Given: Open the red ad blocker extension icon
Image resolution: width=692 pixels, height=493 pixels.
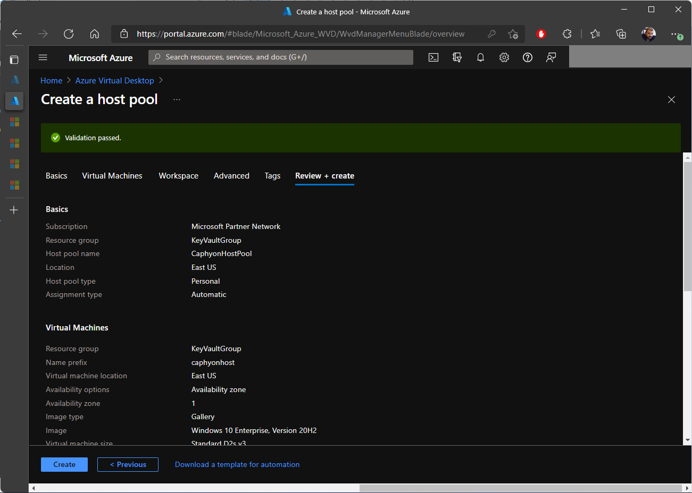Looking at the screenshot, I should (x=541, y=34).
